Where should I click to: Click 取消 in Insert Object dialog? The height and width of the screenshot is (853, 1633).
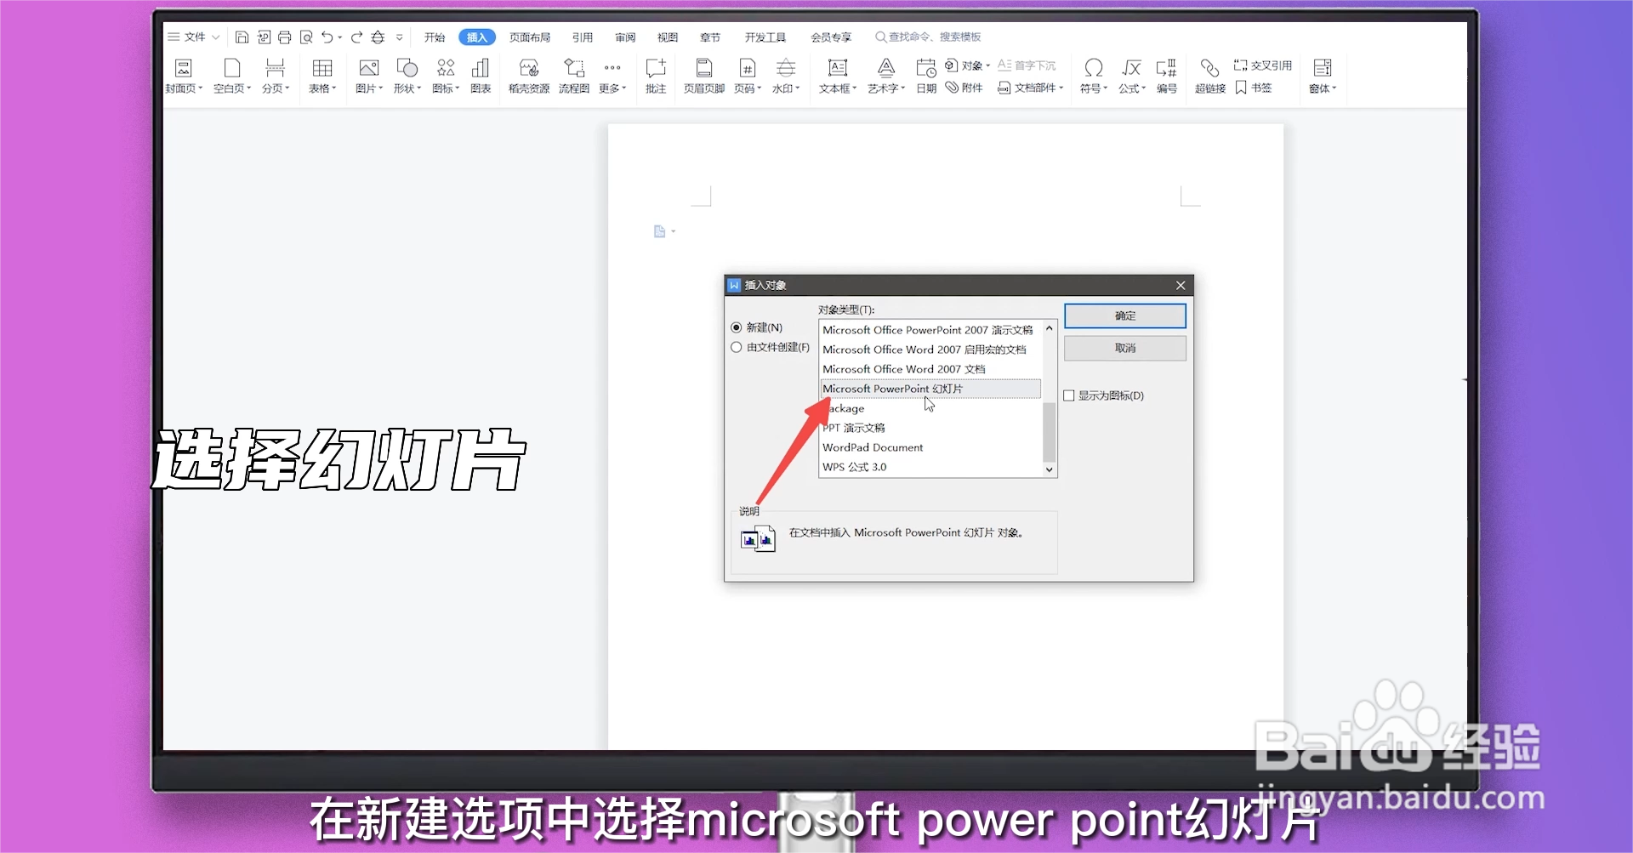click(1125, 348)
